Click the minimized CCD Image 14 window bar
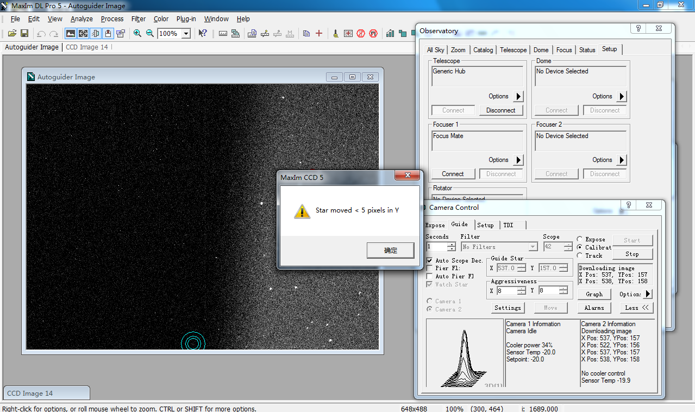 pos(46,393)
